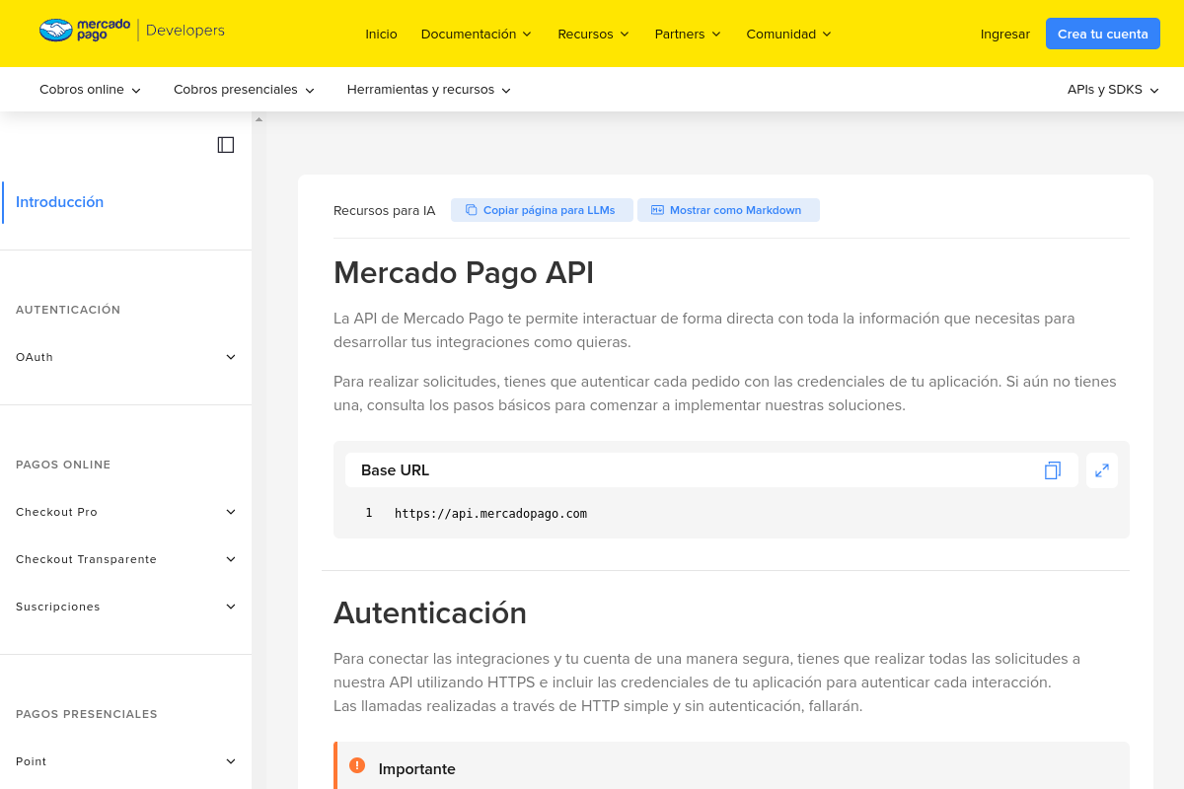Viewport: 1184px width, 789px height.
Task: Expand the Checkout Pro sidebar section
Action: click(126, 512)
